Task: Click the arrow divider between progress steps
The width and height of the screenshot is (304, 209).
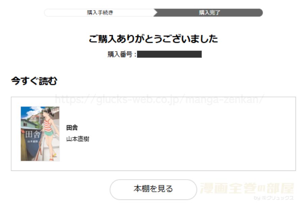Action: pos(156,12)
